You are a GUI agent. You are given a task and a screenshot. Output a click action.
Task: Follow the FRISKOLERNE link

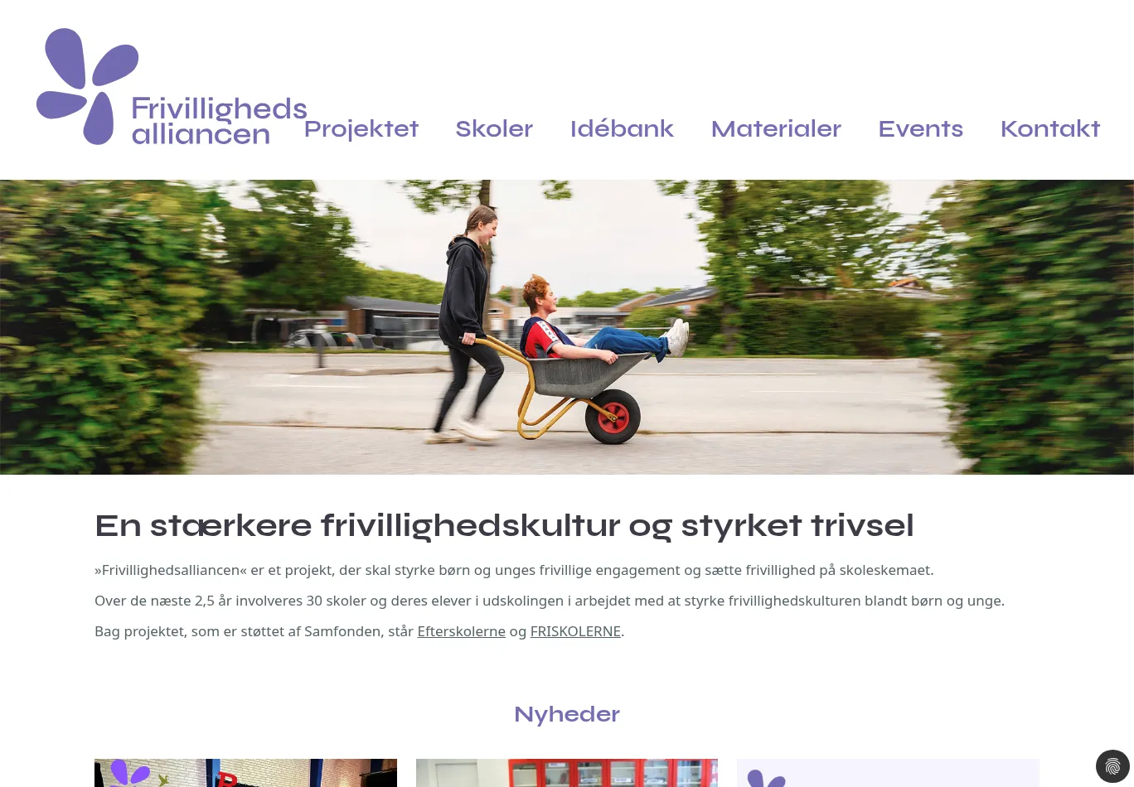[x=575, y=631]
